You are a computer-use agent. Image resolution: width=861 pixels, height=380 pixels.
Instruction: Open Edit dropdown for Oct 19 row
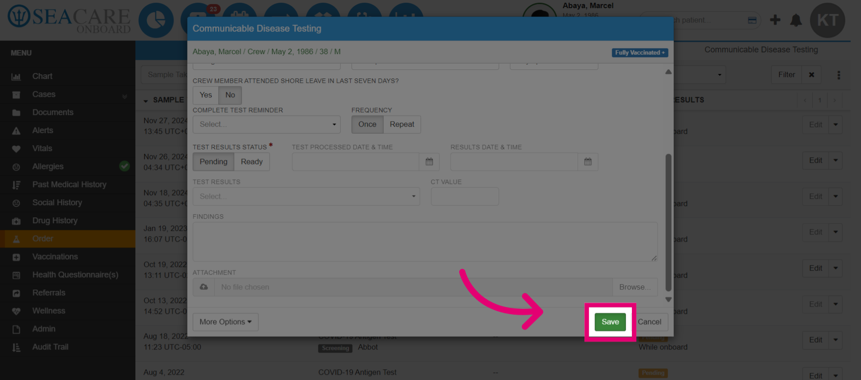click(x=835, y=268)
